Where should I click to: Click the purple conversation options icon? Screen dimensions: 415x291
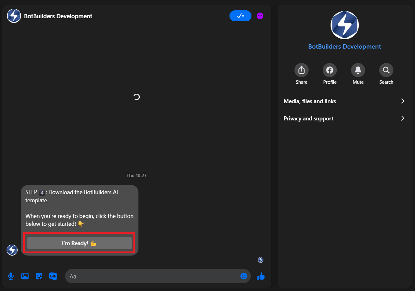click(260, 16)
